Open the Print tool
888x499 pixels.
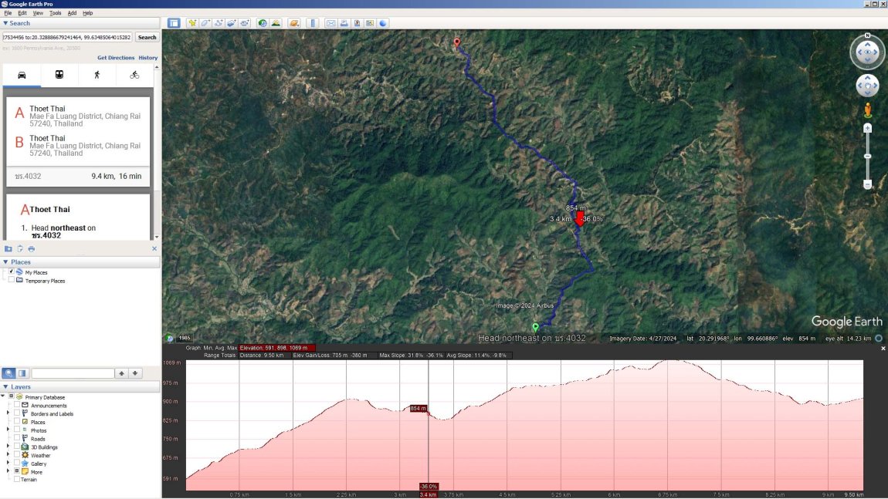(x=343, y=22)
